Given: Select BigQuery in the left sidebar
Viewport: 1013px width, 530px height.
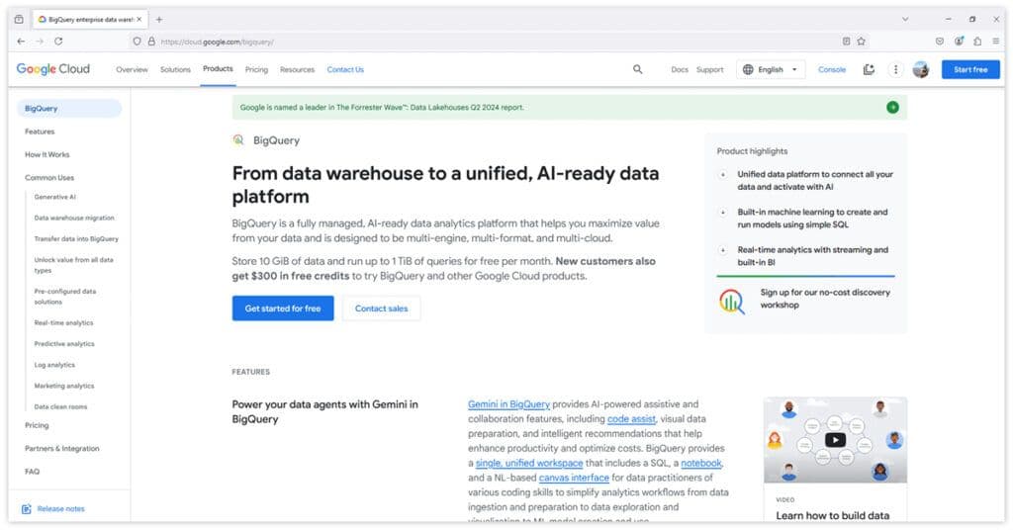Looking at the screenshot, I should click(x=69, y=108).
